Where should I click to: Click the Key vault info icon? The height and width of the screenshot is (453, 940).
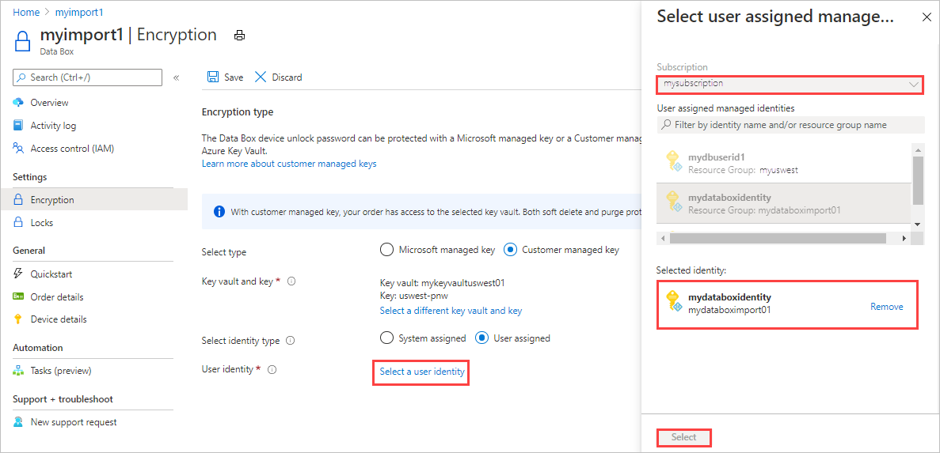click(291, 281)
